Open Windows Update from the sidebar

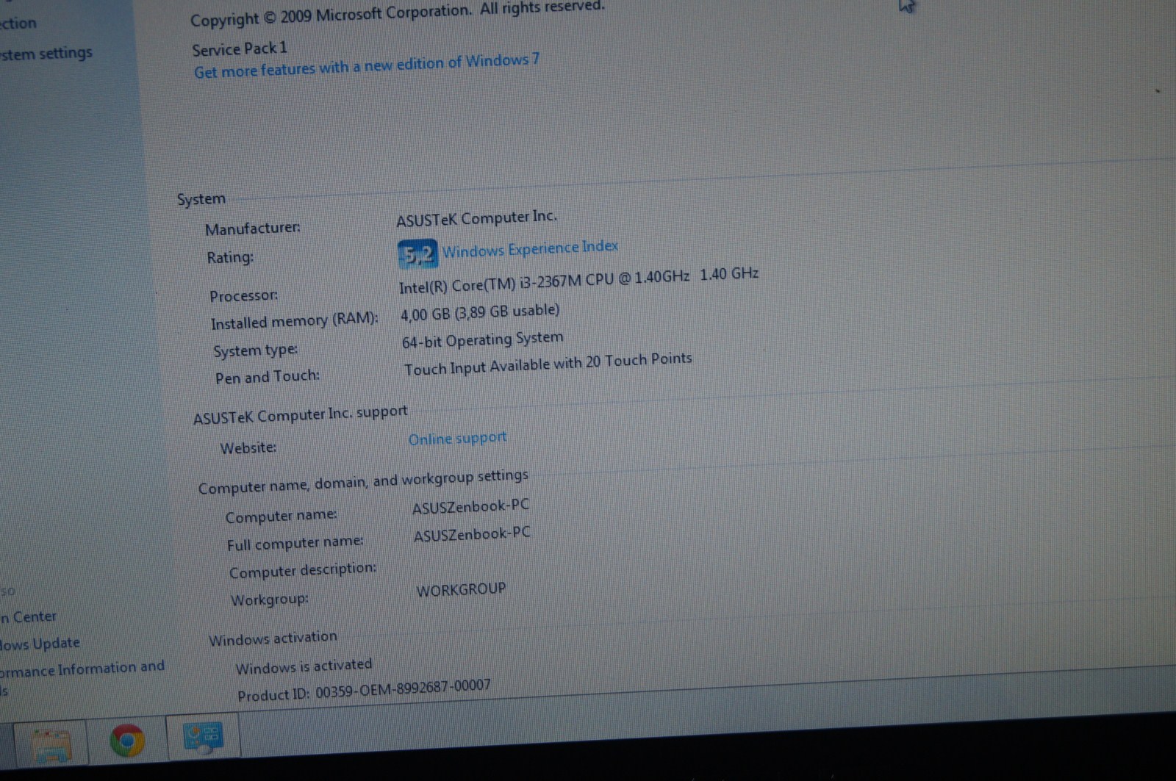click(40, 644)
